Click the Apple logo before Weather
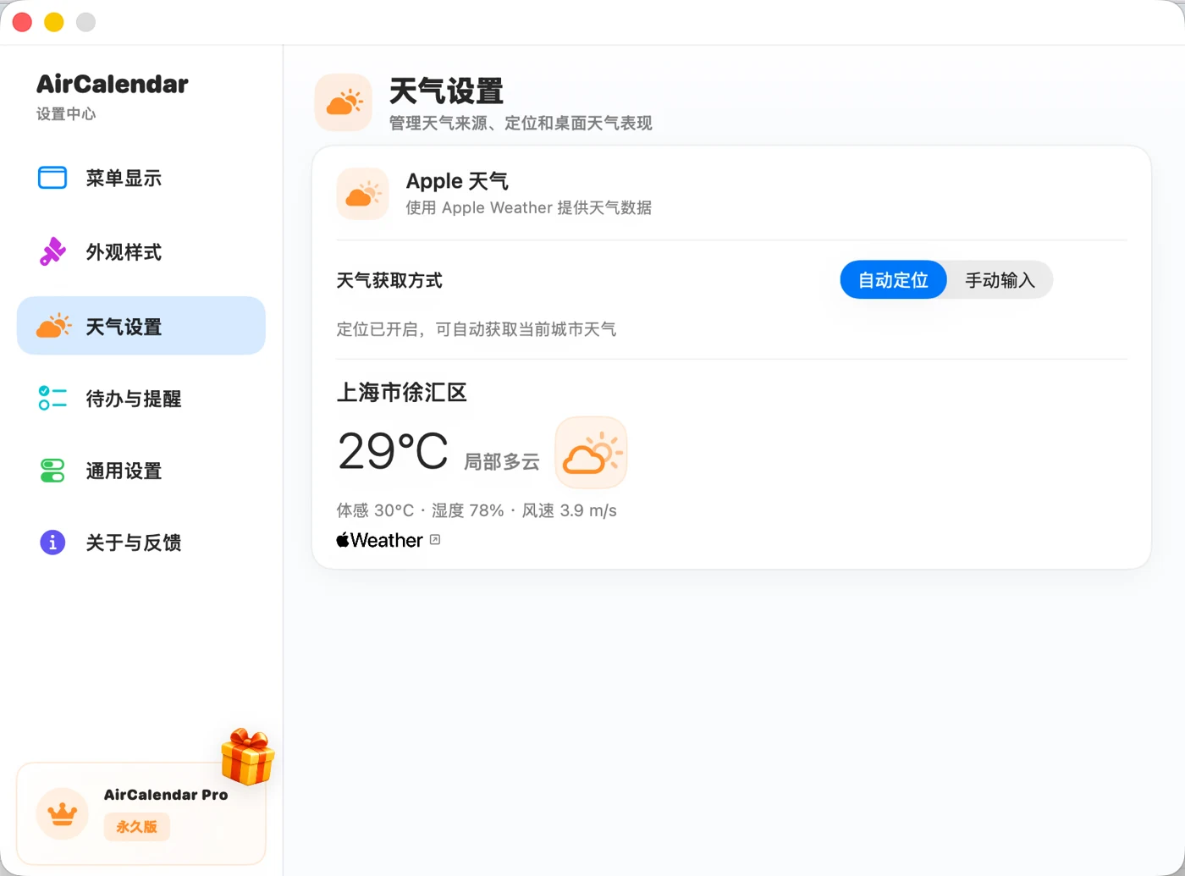Screen dimensions: 1185x876 (x=343, y=540)
